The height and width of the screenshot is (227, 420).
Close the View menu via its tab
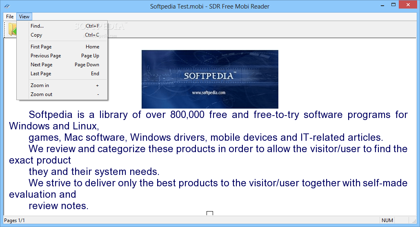pyautogui.click(x=24, y=17)
